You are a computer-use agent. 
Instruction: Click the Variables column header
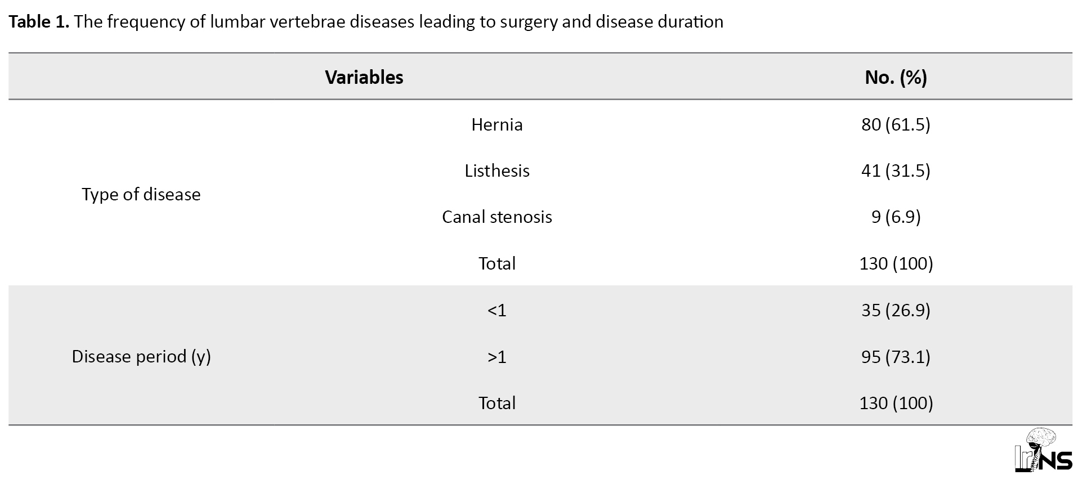[364, 77]
